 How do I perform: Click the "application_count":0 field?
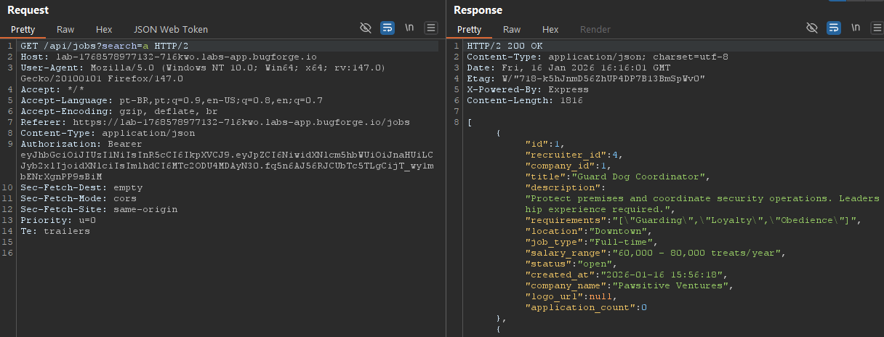click(x=585, y=307)
